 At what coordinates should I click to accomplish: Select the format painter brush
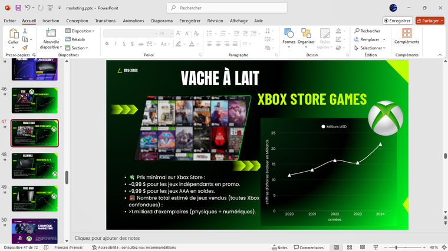coord(25,48)
